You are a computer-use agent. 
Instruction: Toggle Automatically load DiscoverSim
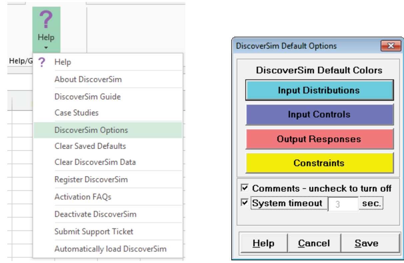coord(110,249)
